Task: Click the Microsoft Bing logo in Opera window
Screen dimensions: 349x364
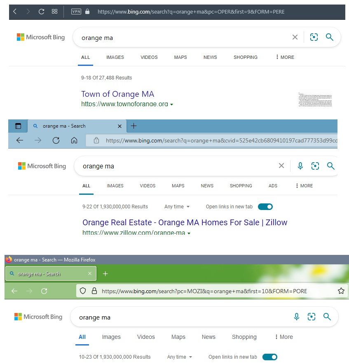Action: [x=41, y=37]
